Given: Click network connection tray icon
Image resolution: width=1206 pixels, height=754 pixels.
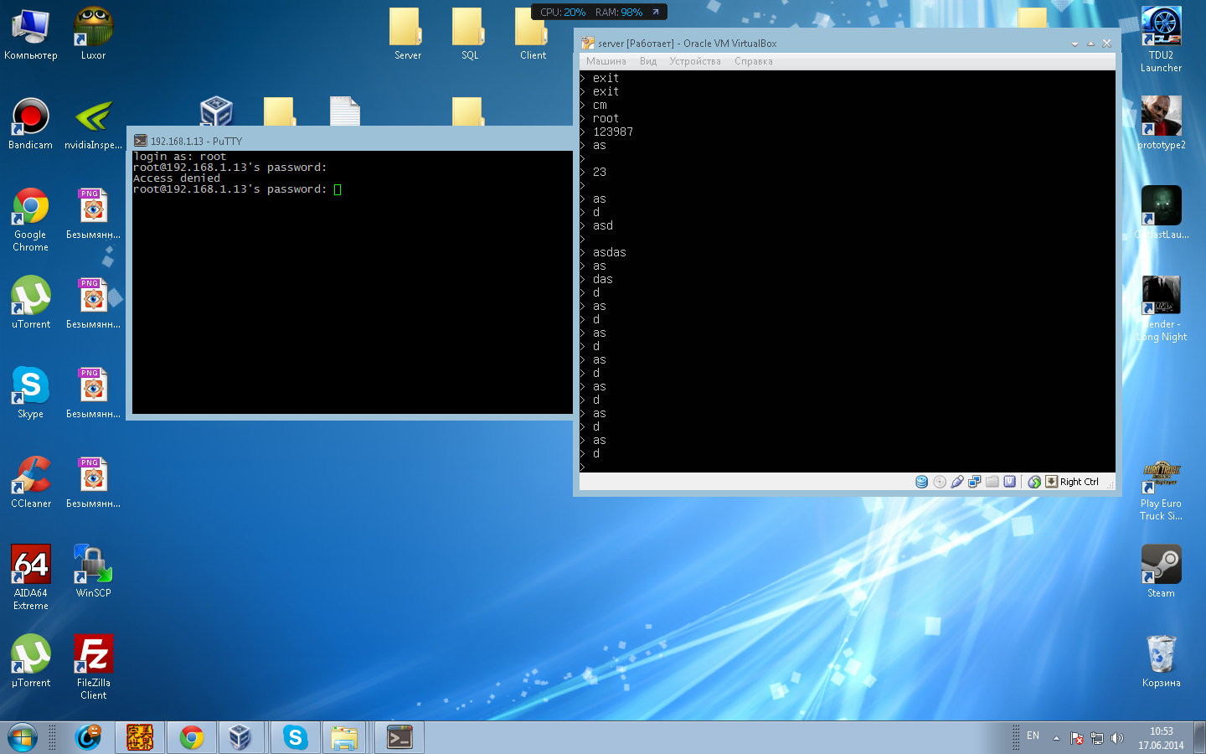Looking at the screenshot, I should click(1097, 738).
